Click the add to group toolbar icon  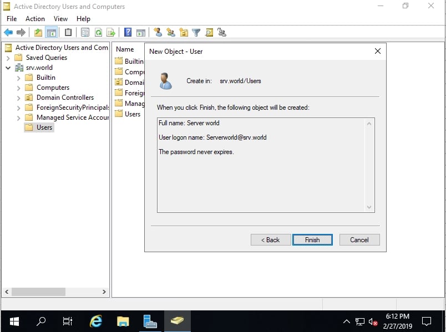[222, 32]
